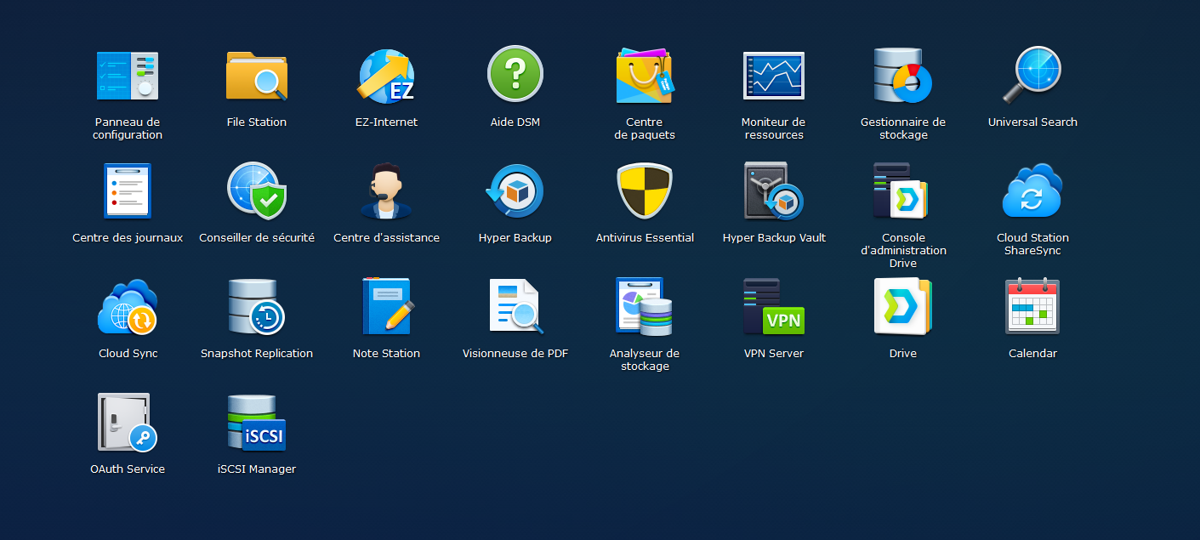Launch Moniteur de ressources
This screenshot has width=1200, height=540.
(x=773, y=77)
